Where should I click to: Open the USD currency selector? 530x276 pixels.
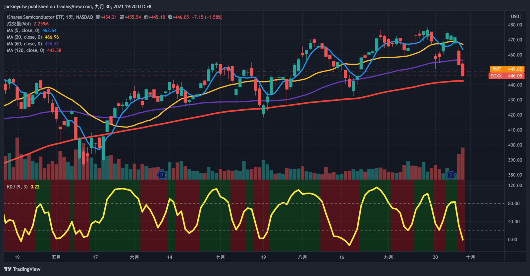tap(515, 17)
